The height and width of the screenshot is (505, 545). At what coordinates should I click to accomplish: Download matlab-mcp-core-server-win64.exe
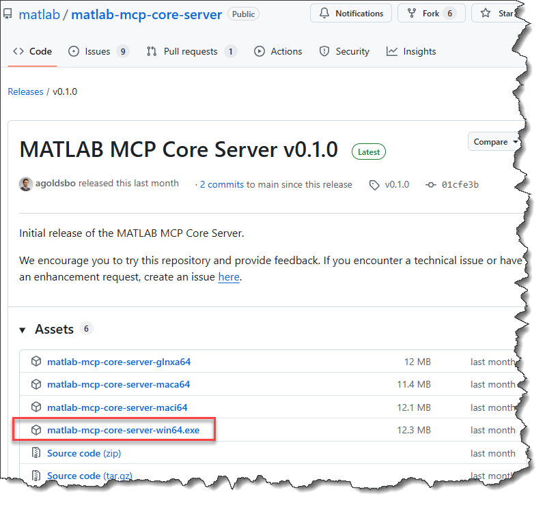tap(123, 430)
